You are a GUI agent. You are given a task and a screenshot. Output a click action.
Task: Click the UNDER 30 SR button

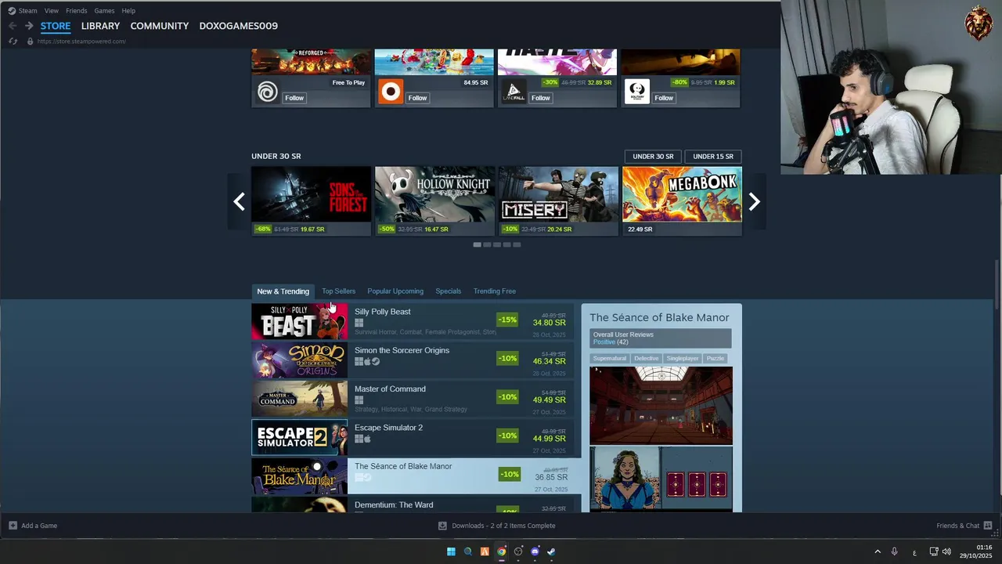pos(653,156)
